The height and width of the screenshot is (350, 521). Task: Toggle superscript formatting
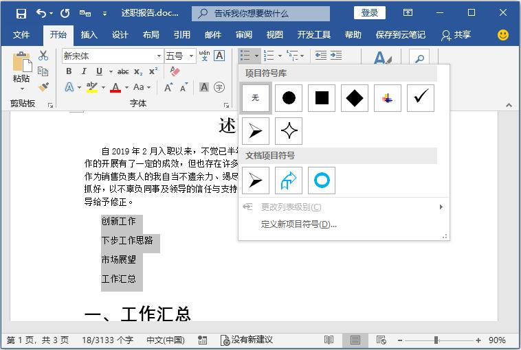pyautogui.click(x=153, y=71)
